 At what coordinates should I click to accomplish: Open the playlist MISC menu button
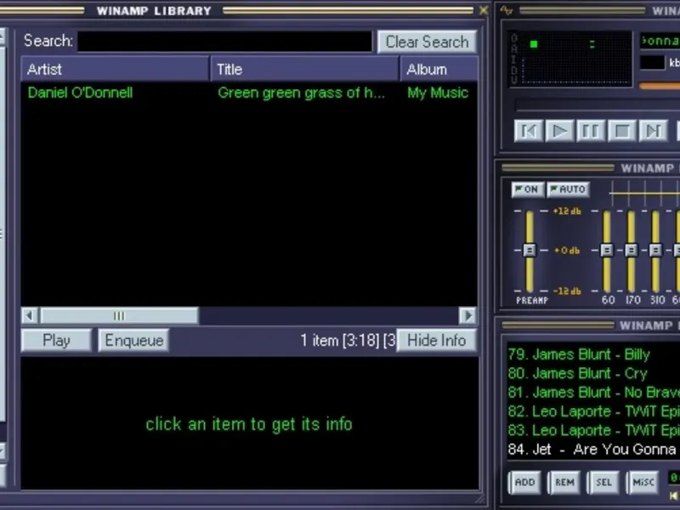click(643, 482)
